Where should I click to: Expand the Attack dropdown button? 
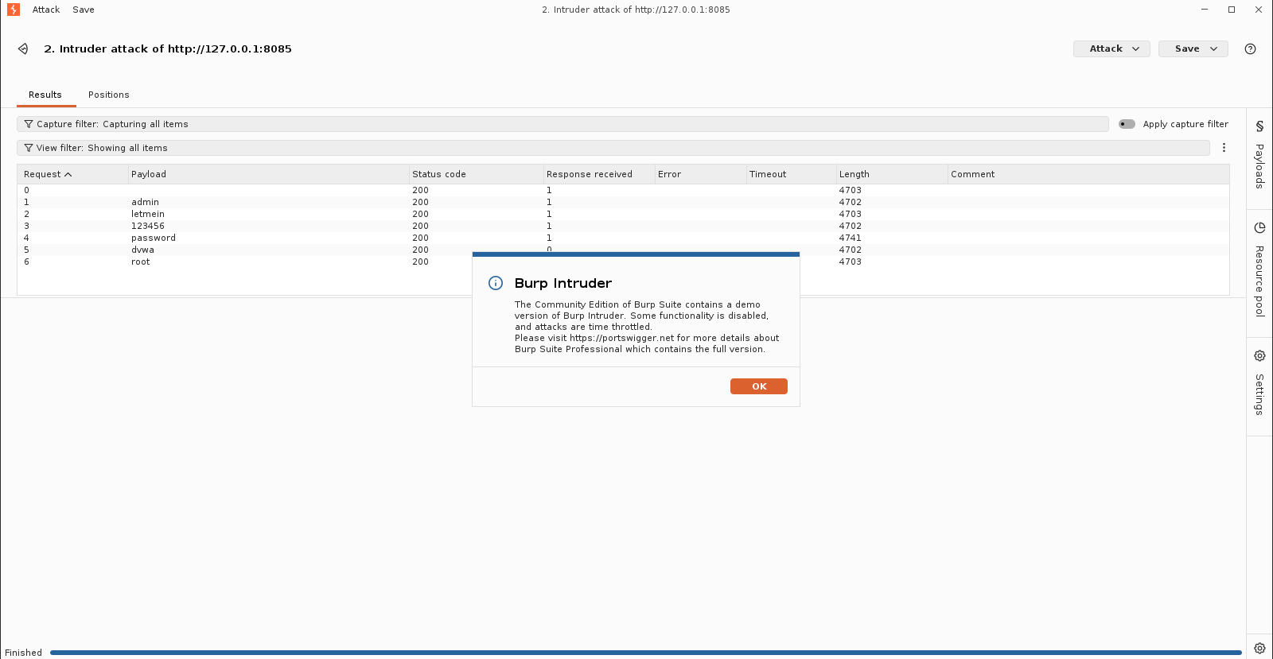click(x=1111, y=48)
